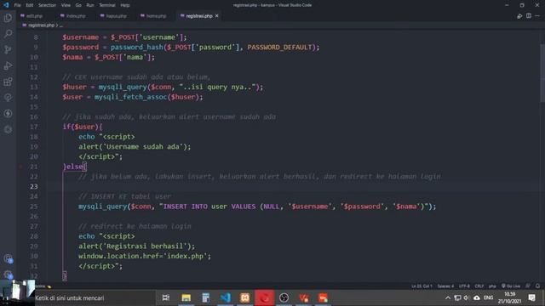
Task: Close the registrasi.php tab
Action: pos(216,16)
